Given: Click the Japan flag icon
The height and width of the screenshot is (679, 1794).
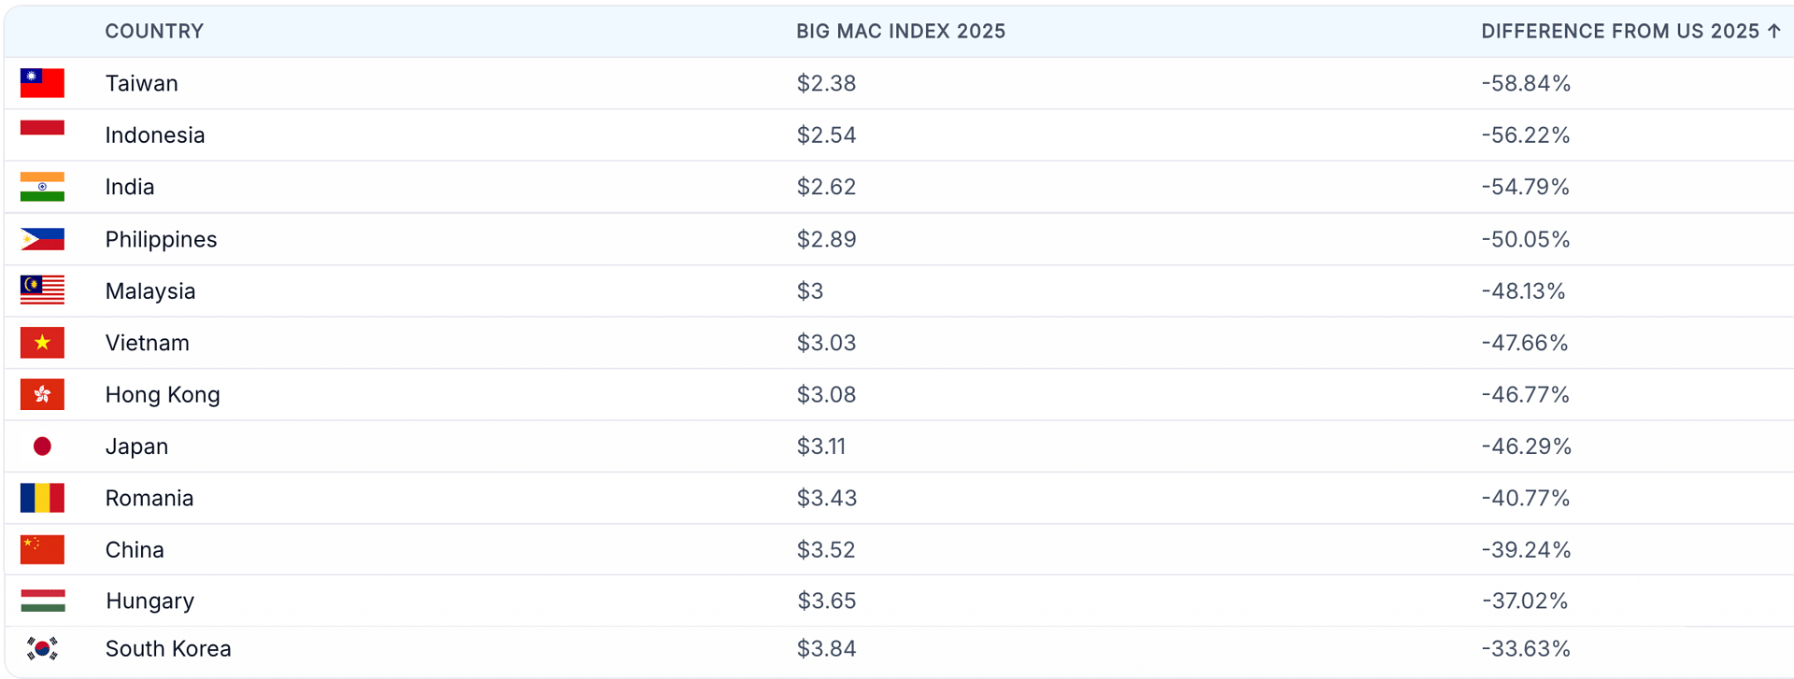Looking at the screenshot, I should 42,446.
